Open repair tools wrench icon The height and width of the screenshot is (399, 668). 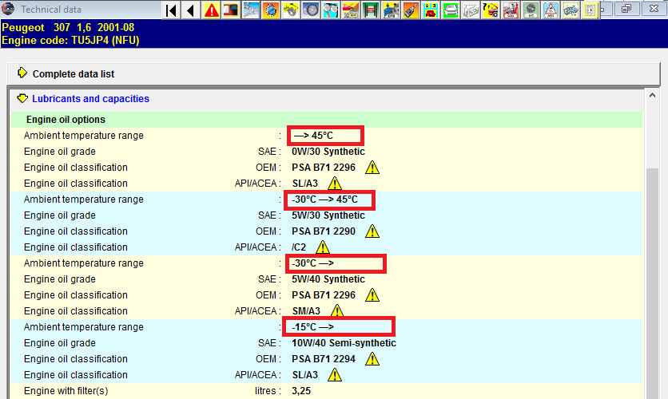[251, 10]
